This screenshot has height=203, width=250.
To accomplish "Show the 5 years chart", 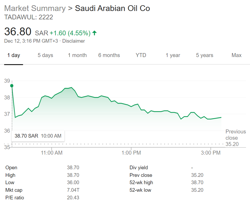I will [205, 55].
